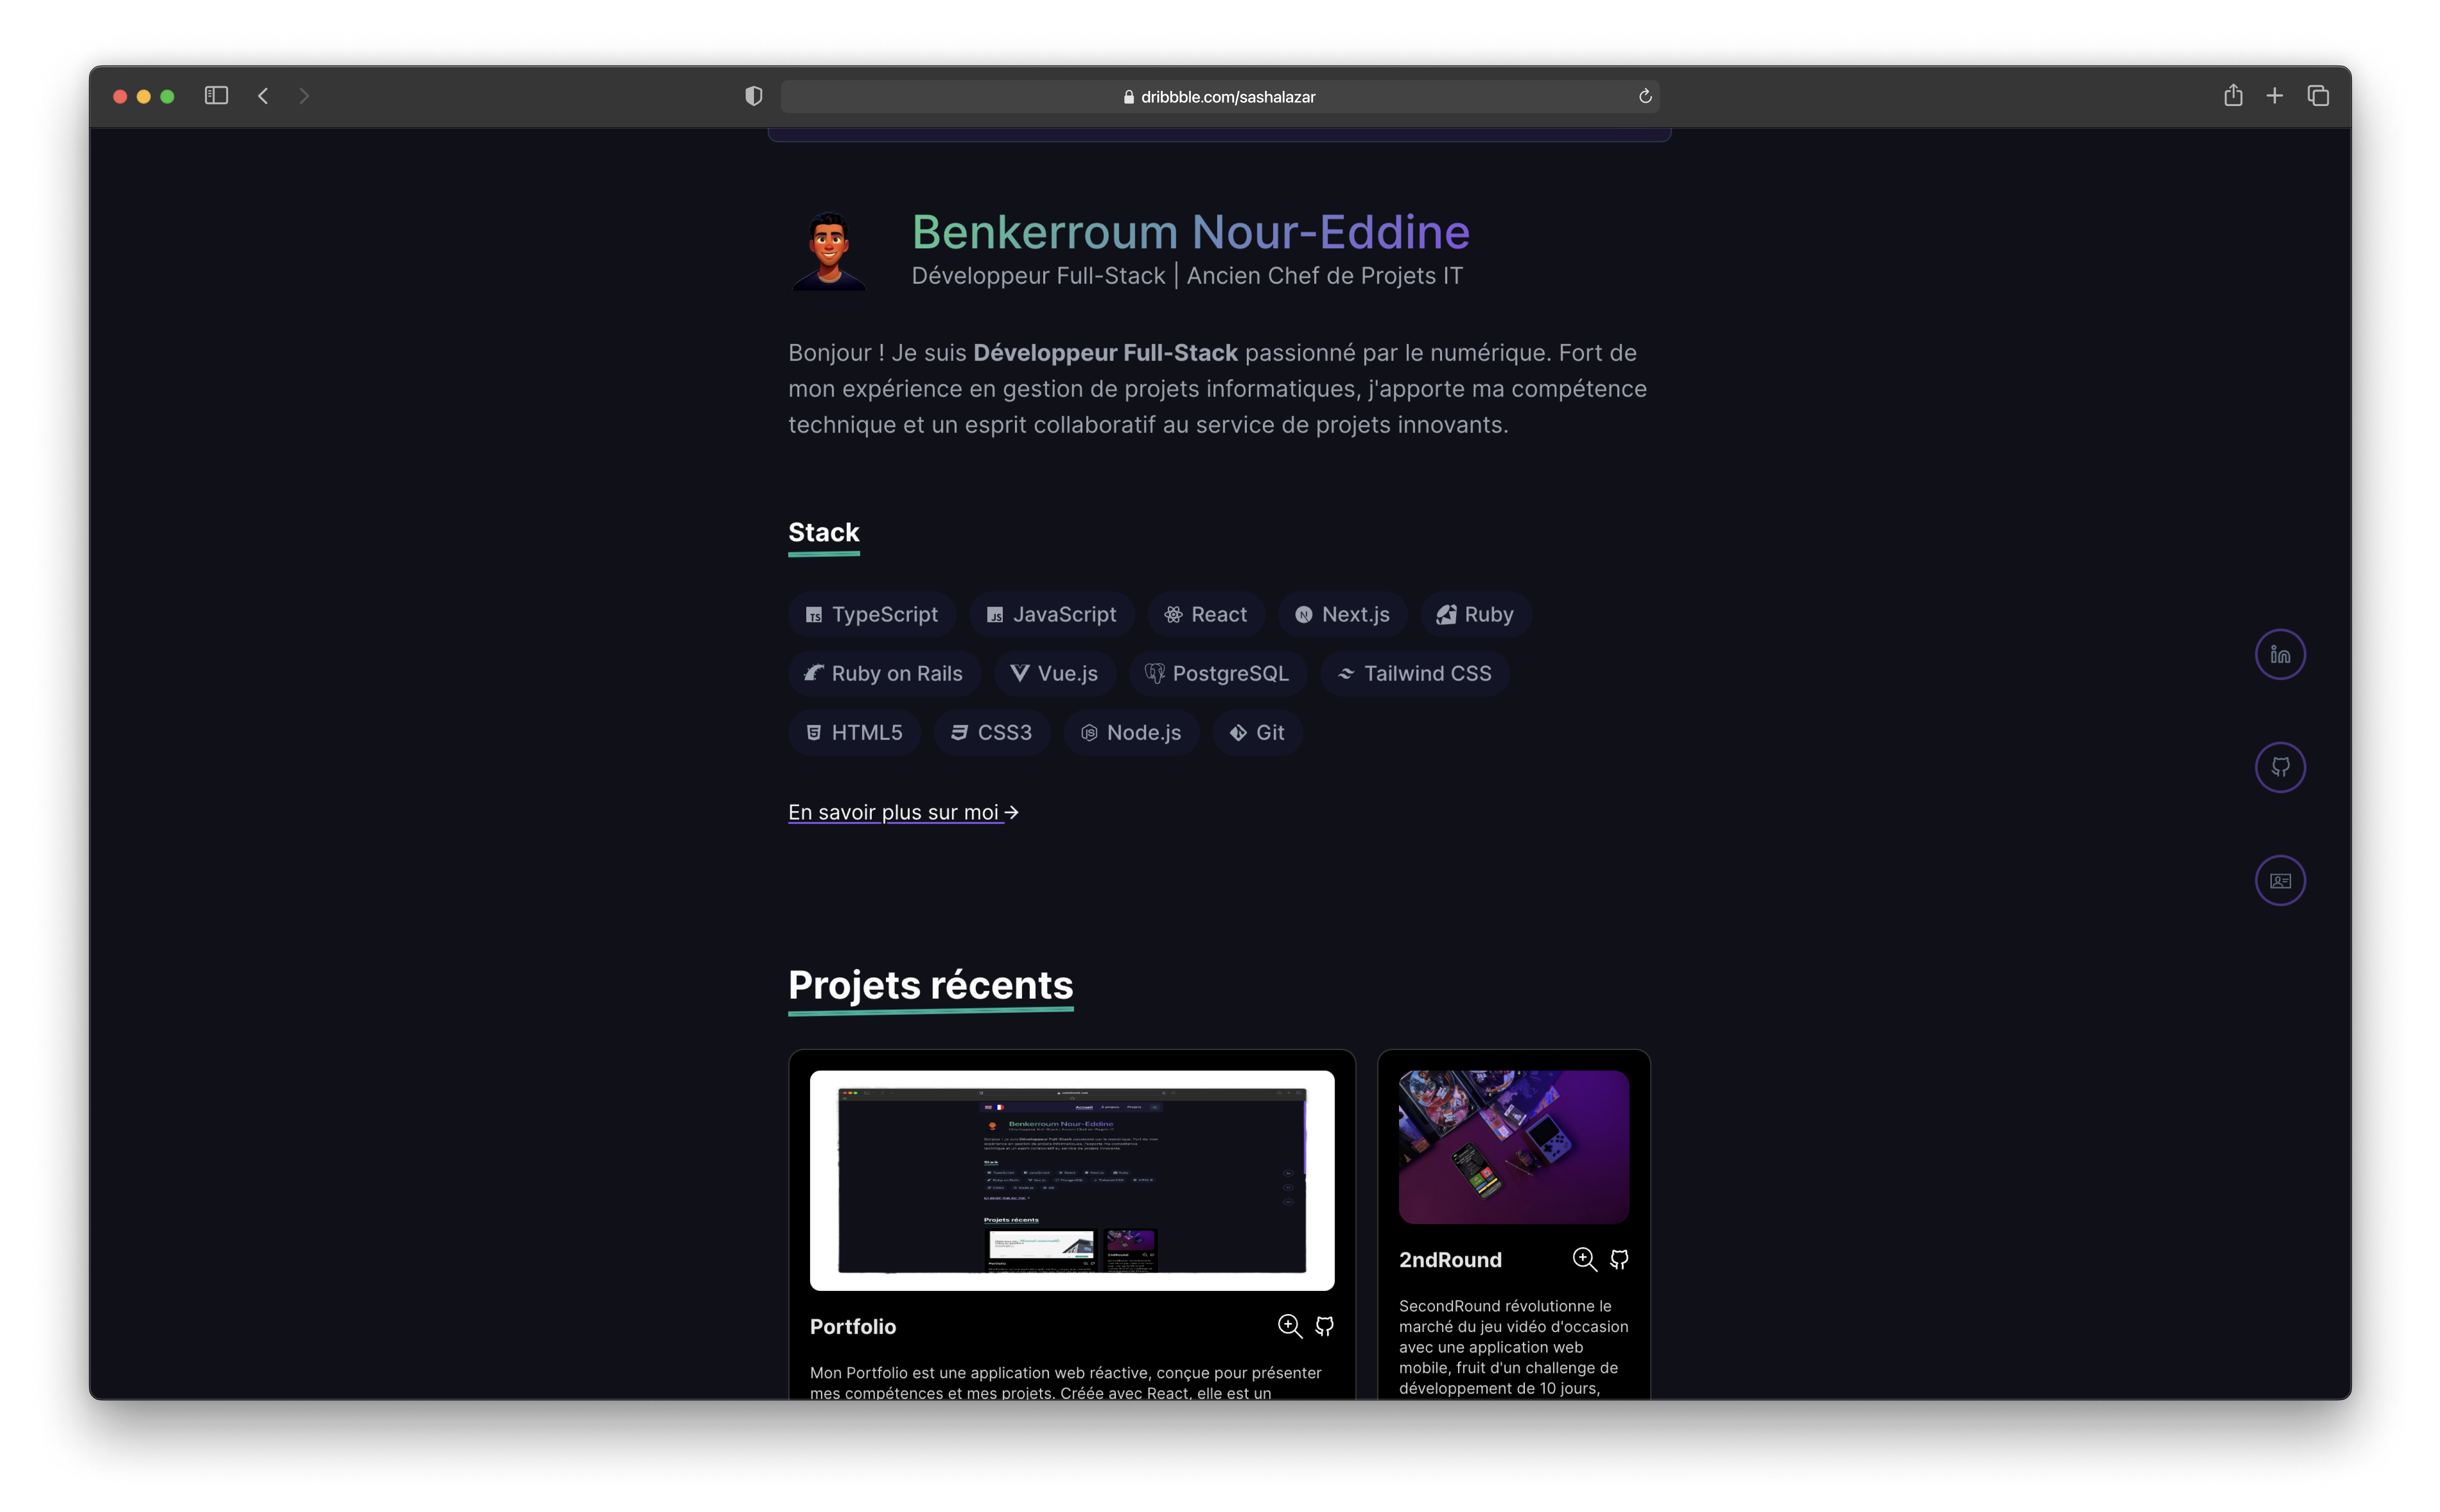
Task: Zoom the 2ndRound project with magnifier icon
Action: 1584,1259
